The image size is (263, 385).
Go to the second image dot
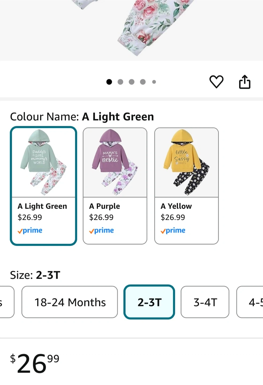tap(120, 82)
